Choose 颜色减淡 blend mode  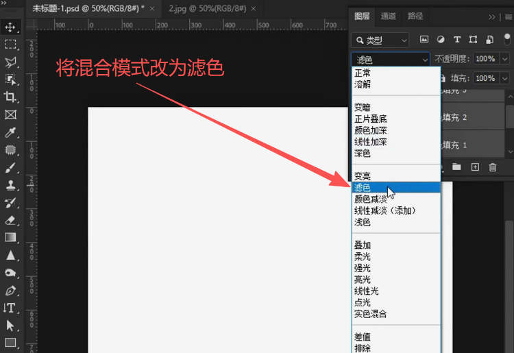(396, 199)
